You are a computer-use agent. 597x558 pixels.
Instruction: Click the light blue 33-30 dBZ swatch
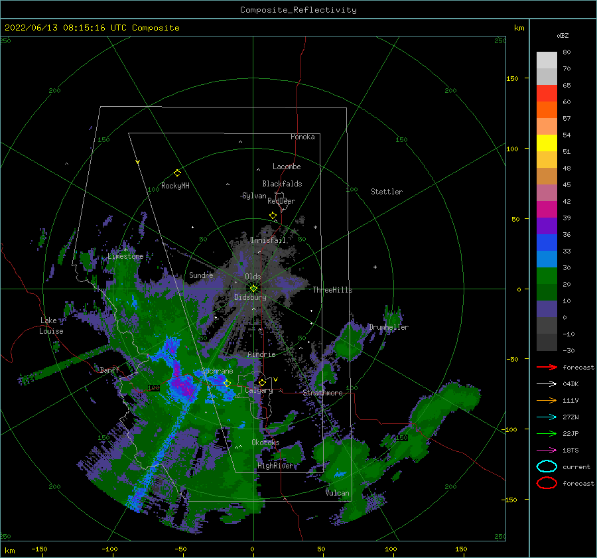click(547, 259)
